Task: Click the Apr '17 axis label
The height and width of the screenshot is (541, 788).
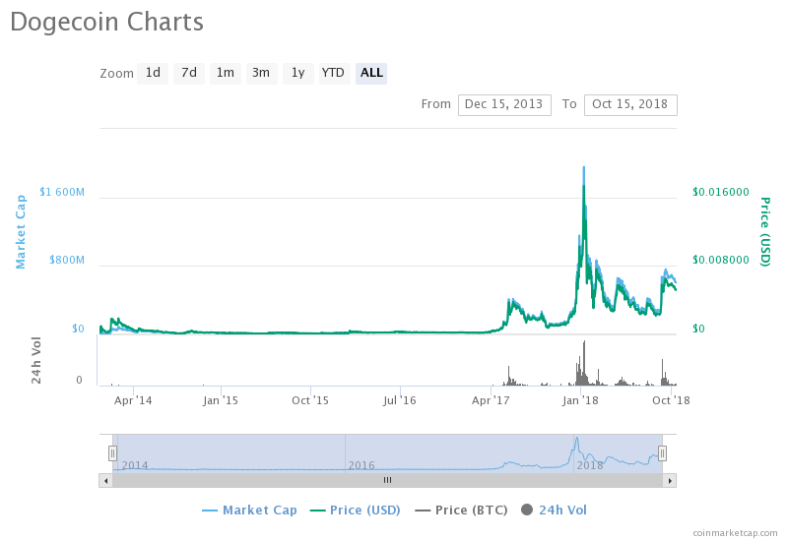Action: point(491,400)
